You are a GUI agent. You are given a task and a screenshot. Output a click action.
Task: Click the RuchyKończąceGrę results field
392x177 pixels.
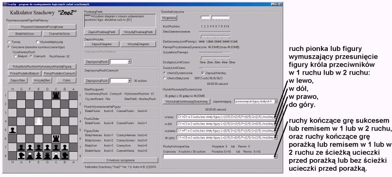pyautogui.click(x=220, y=156)
